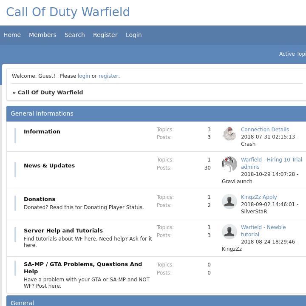Click Crash's avatar beside Connection Details
Screen dimensions: 306x306
229,134
